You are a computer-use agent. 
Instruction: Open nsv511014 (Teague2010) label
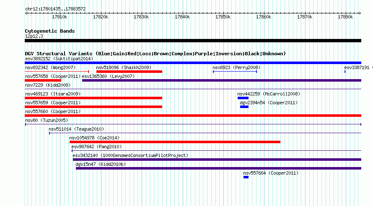[76, 129]
